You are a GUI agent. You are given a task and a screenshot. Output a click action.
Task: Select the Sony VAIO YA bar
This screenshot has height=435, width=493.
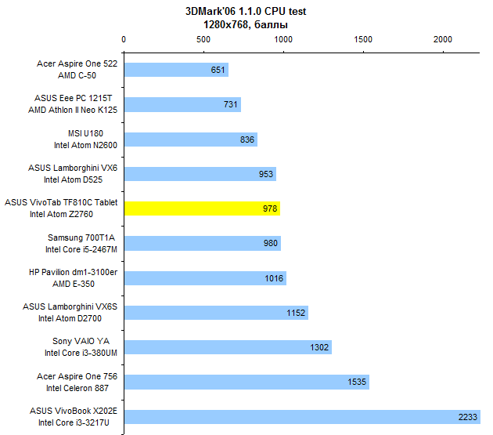click(x=228, y=347)
